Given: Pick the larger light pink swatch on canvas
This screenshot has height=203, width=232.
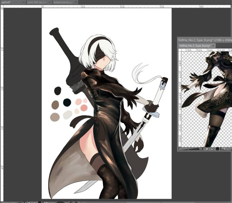Looking at the screenshot, I should [78, 102].
